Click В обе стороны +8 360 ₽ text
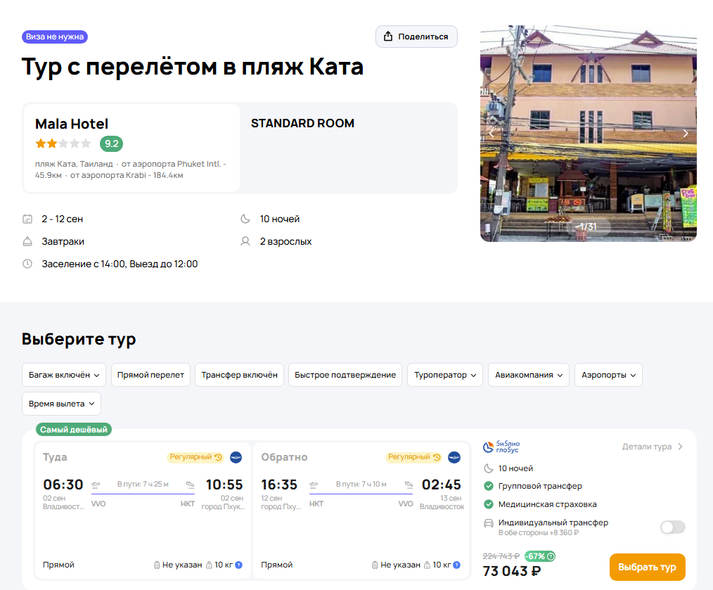 coord(539,532)
